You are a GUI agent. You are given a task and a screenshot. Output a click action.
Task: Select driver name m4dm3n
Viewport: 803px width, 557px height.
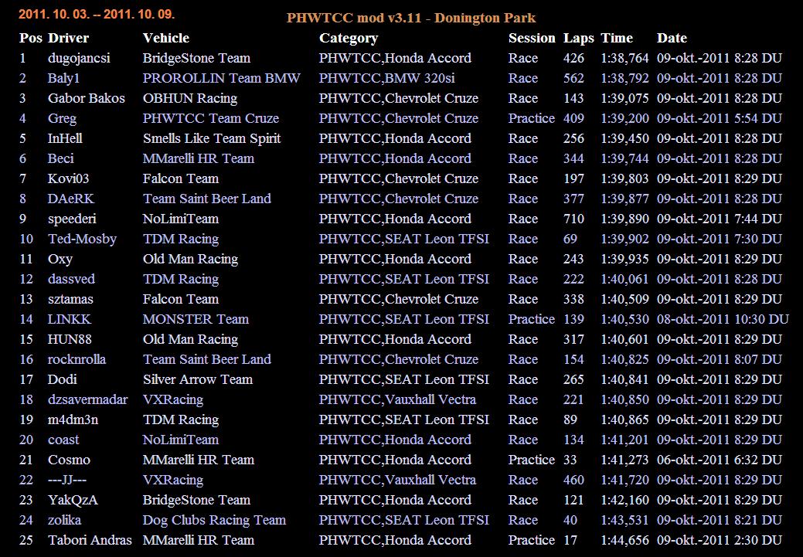click(73, 419)
